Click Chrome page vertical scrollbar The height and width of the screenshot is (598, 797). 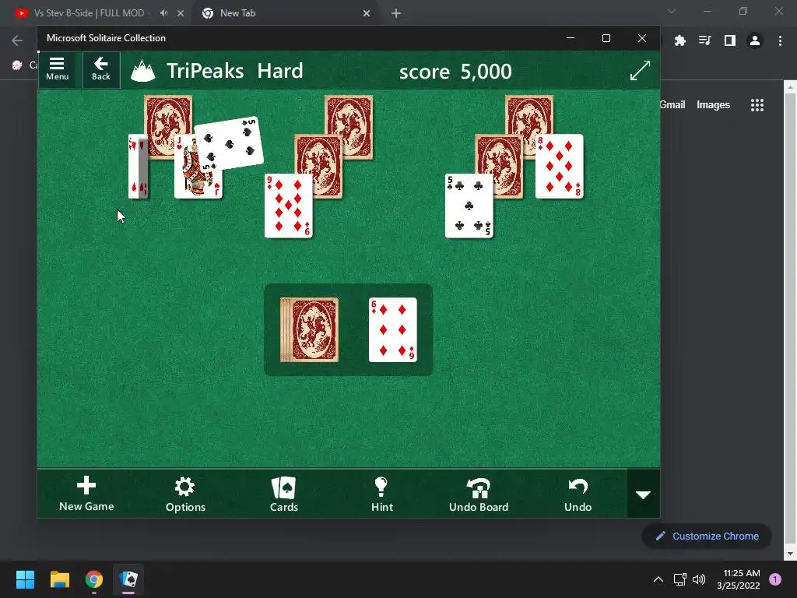pos(790,320)
